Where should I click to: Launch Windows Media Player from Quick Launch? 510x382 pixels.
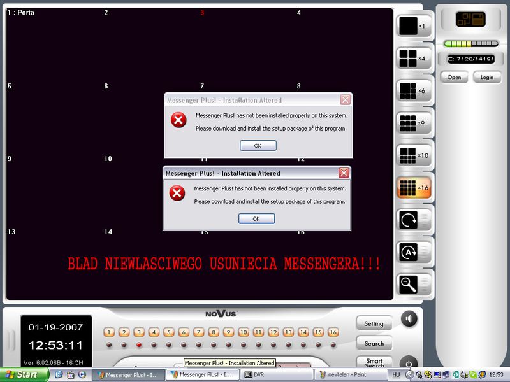(82, 374)
